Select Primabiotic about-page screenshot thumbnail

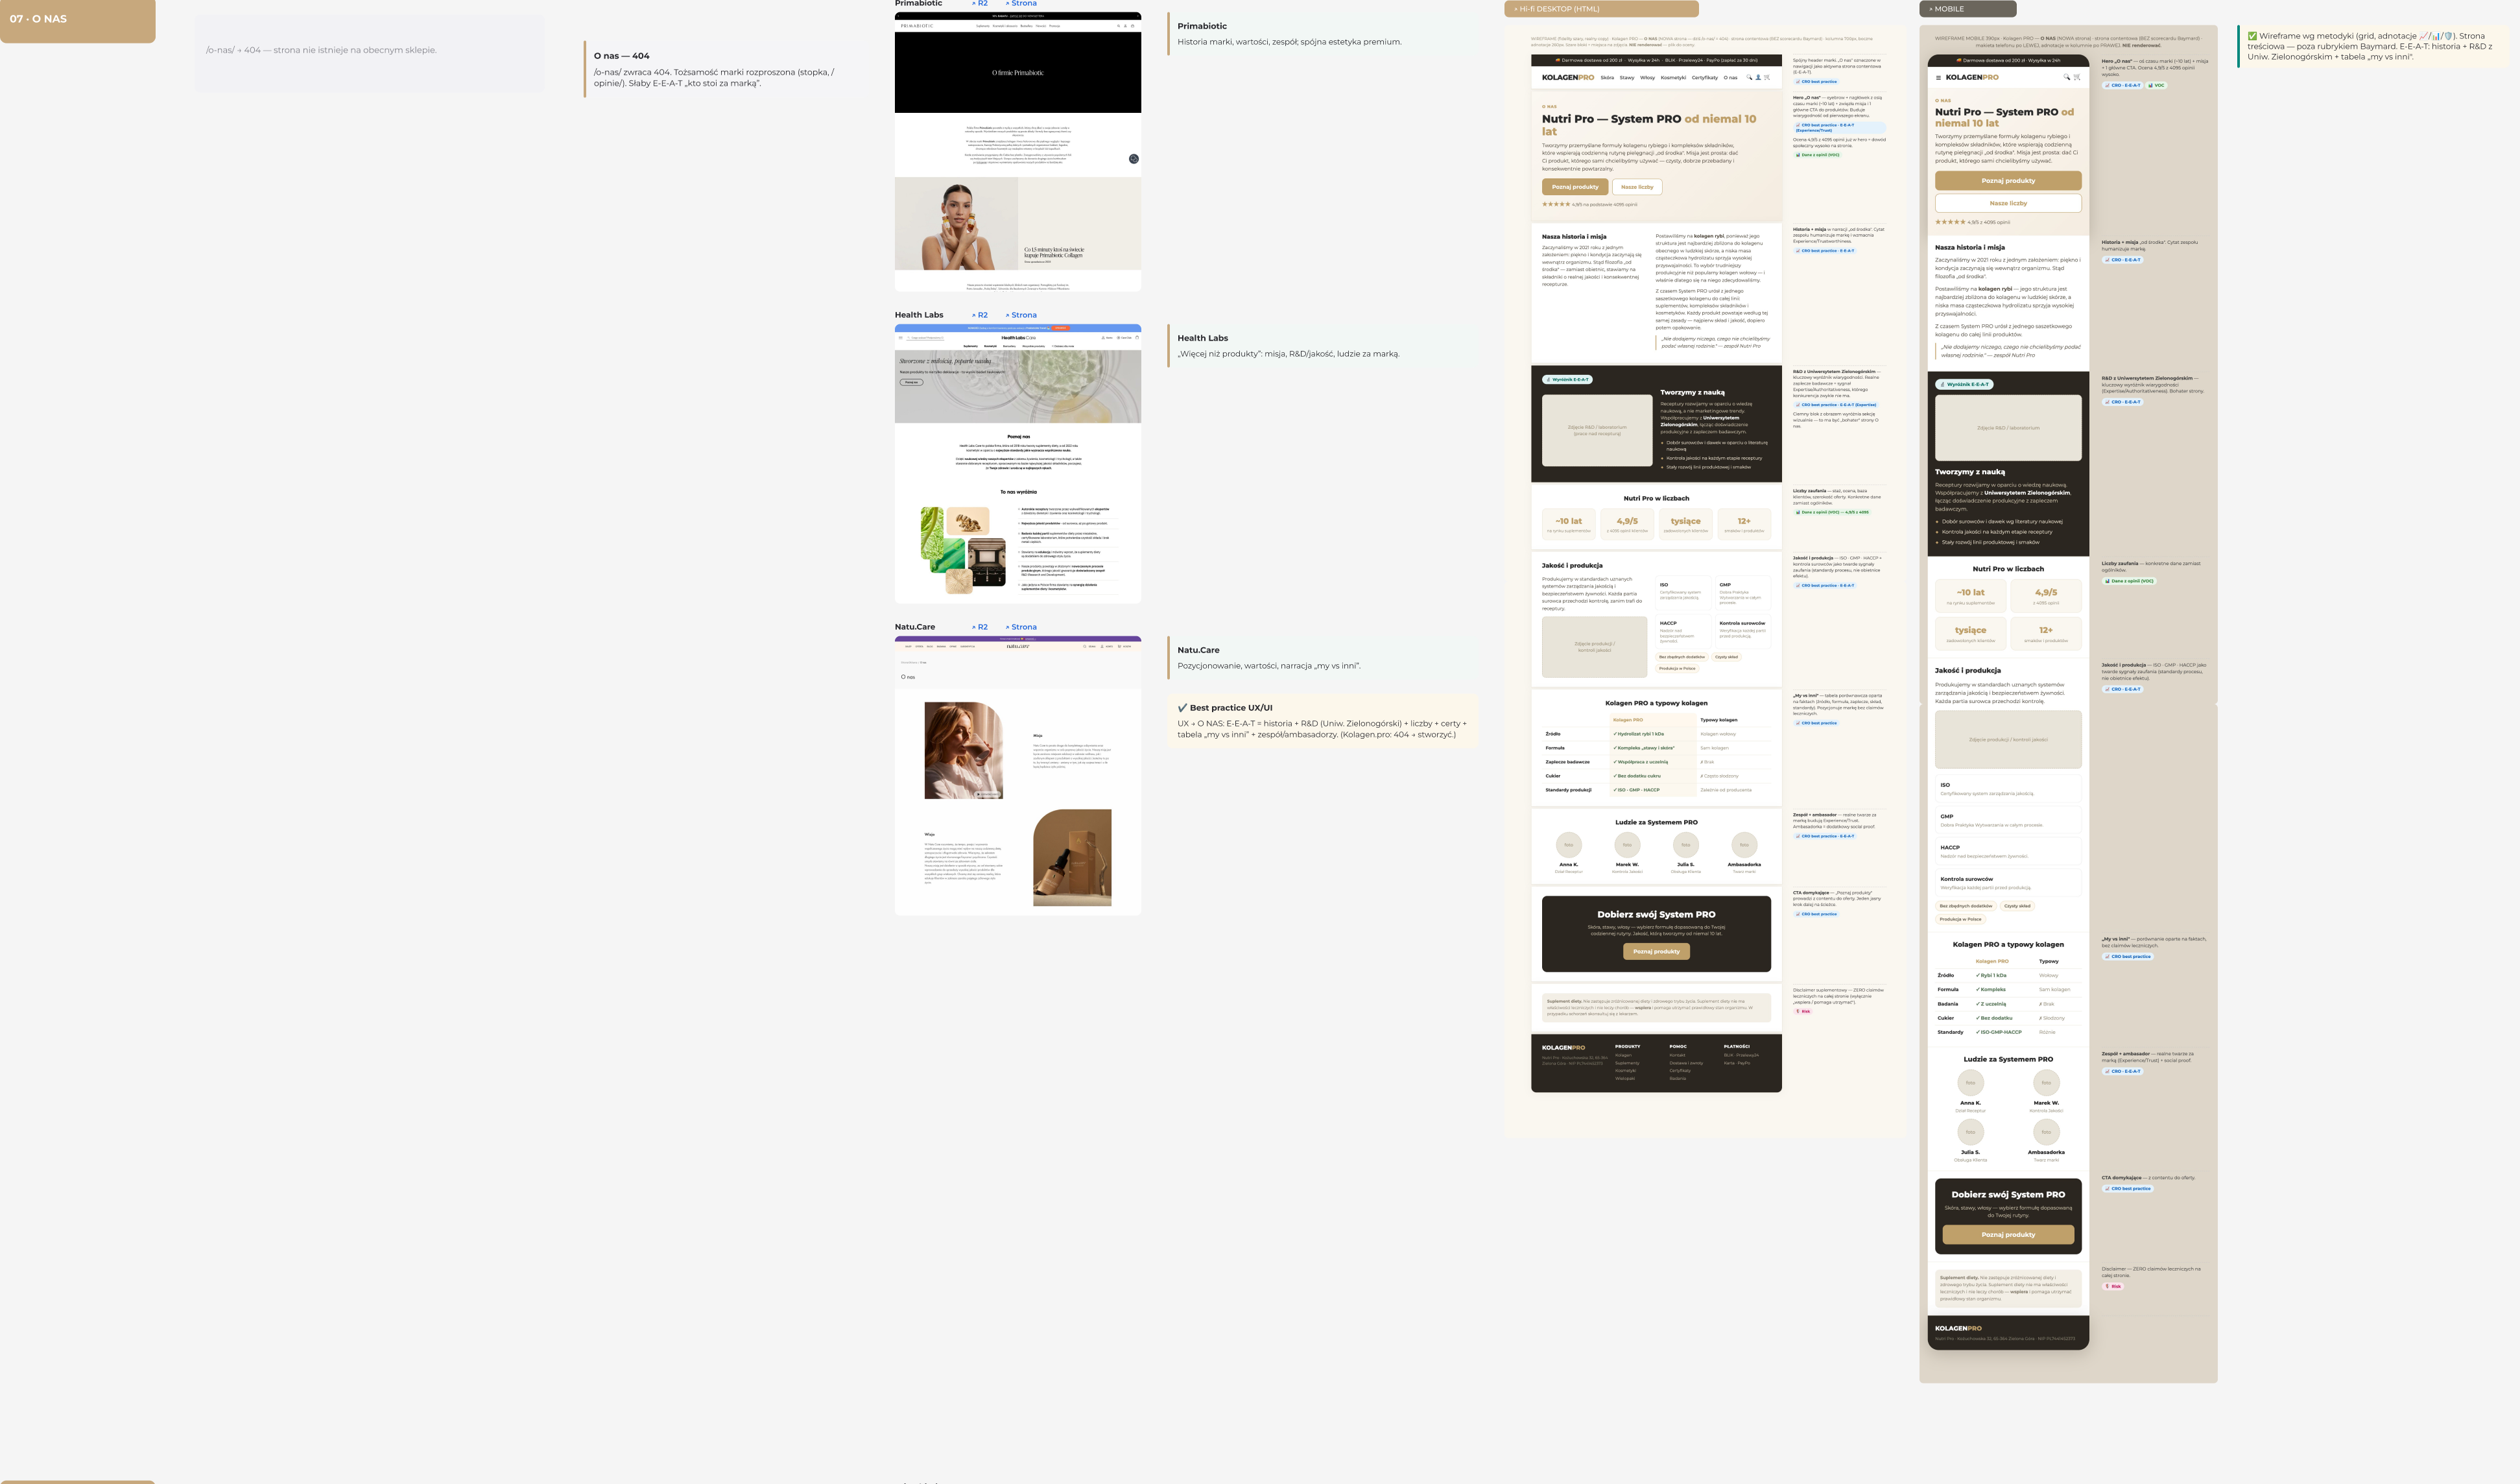[x=1018, y=152]
